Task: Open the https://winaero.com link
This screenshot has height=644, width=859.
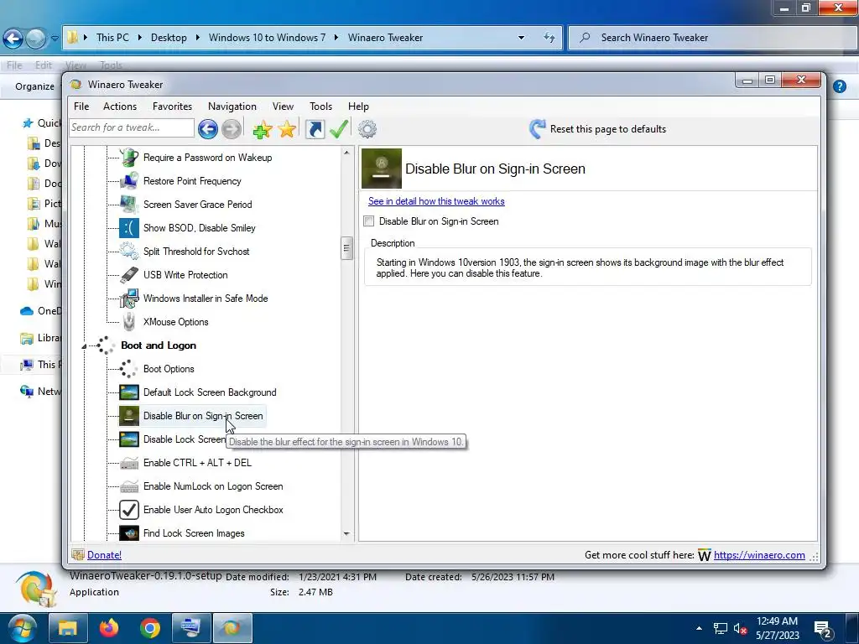Action: (x=759, y=555)
